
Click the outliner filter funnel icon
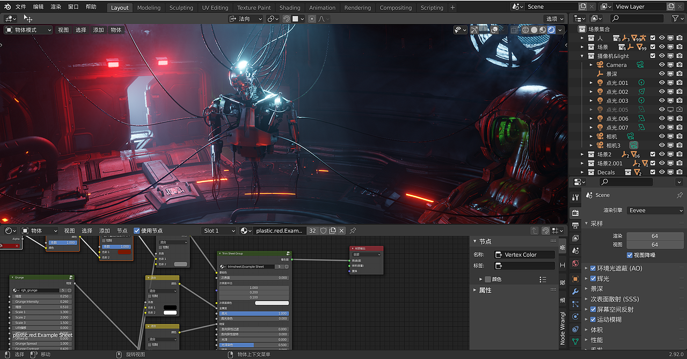pos(675,18)
